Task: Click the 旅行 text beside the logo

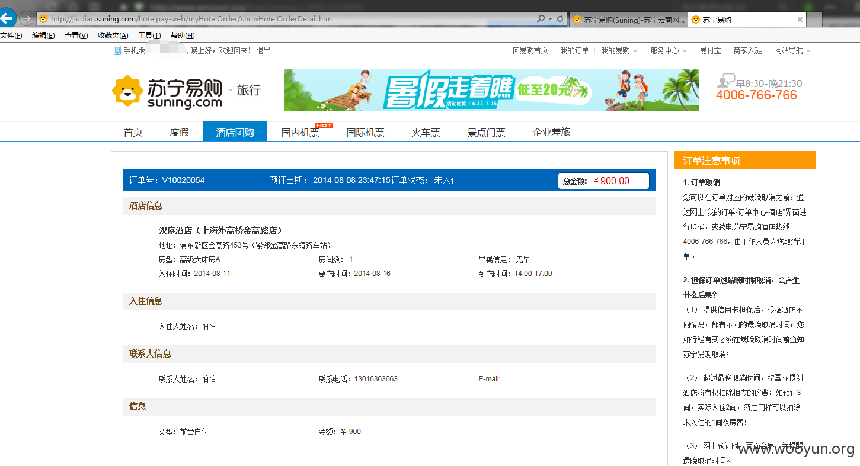Action: [x=248, y=90]
